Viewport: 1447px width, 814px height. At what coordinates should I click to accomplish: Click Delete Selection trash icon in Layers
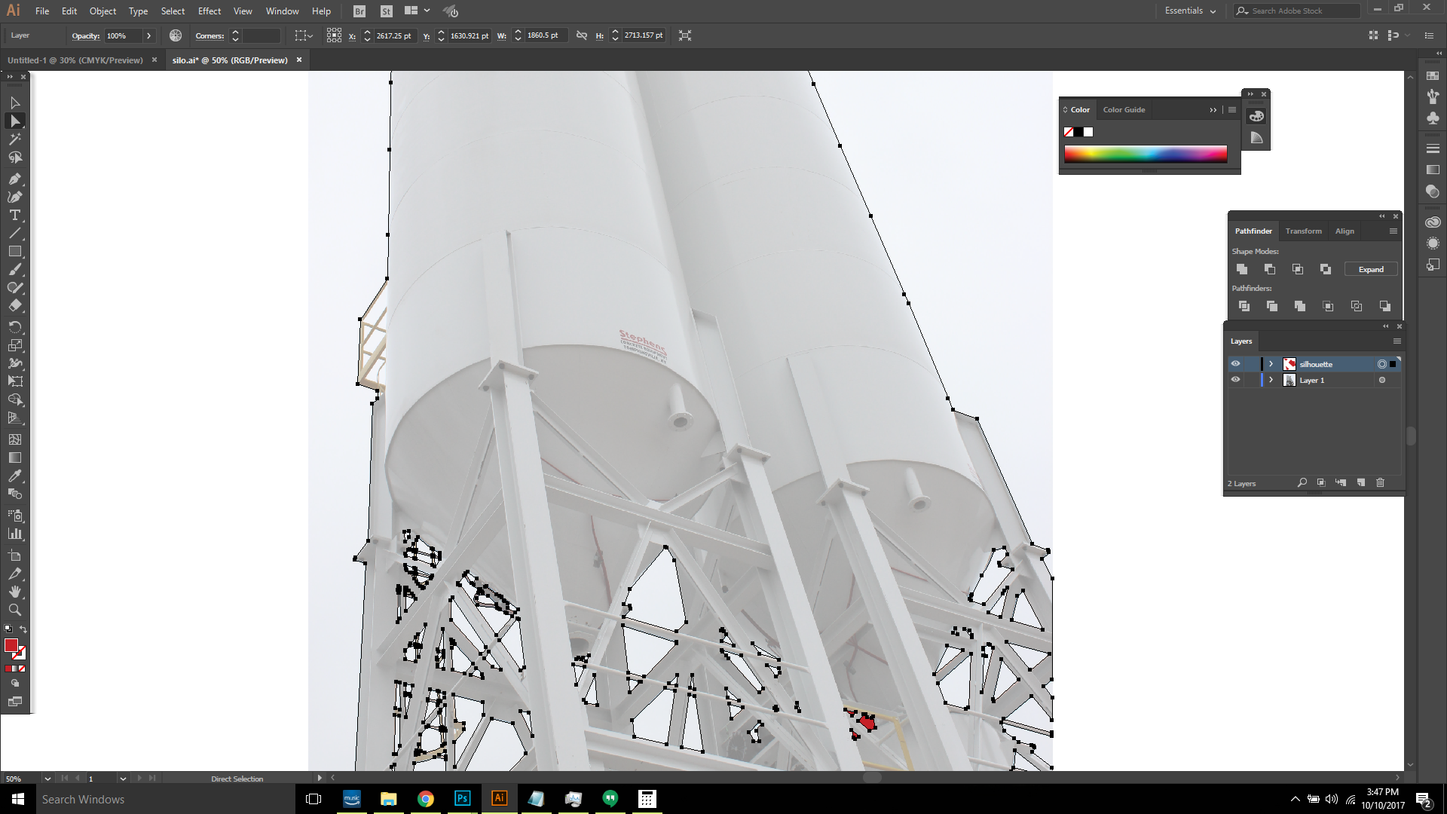tap(1380, 482)
